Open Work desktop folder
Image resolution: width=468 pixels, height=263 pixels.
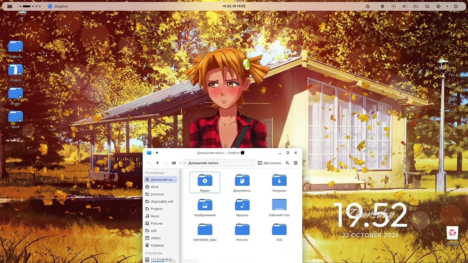coord(16,119)
